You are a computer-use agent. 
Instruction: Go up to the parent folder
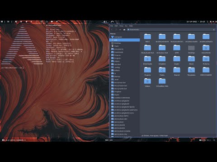tap(120, 30)
